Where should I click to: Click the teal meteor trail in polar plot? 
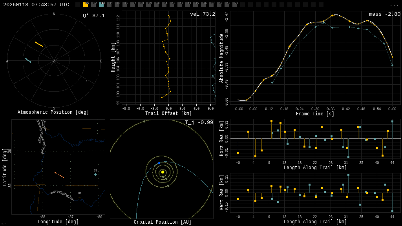click(x=28, y=60)
